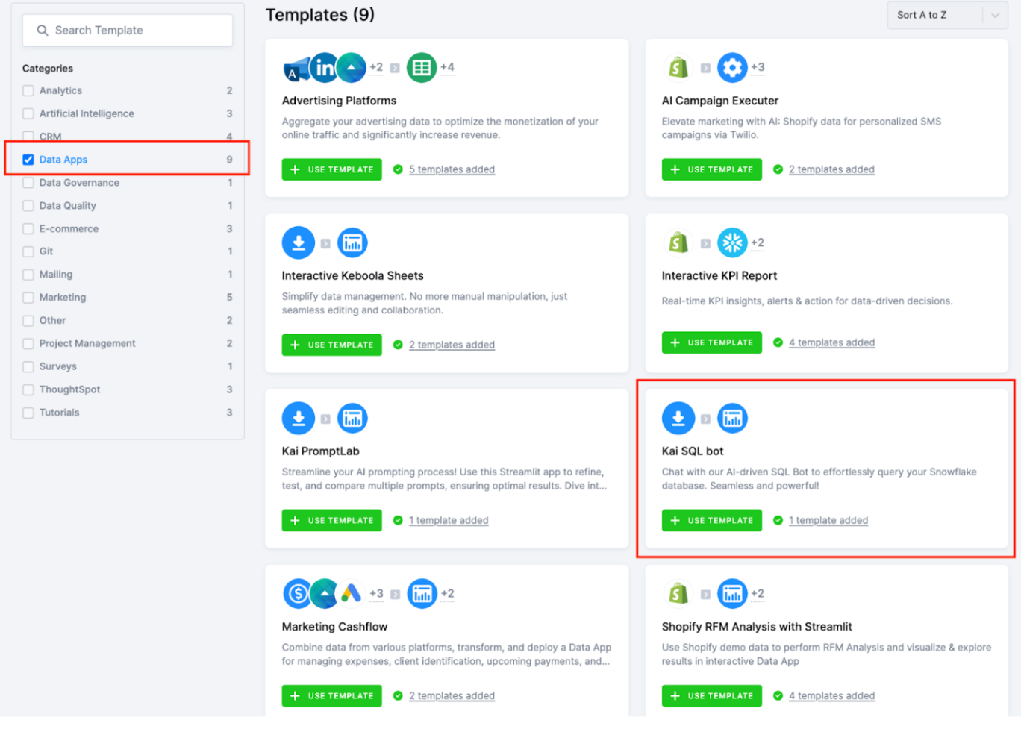This screenshot has height=729, width=1021.
Task: Click Shopify icon on Interactive KPI Report card
Action: 678,243
